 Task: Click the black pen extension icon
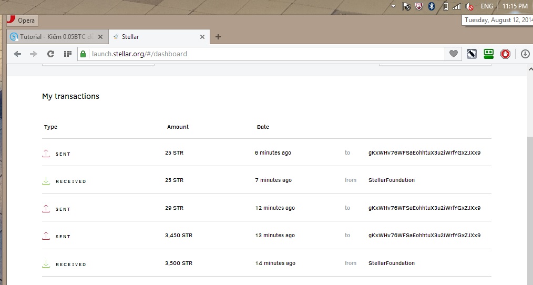(x=471, y=54)
